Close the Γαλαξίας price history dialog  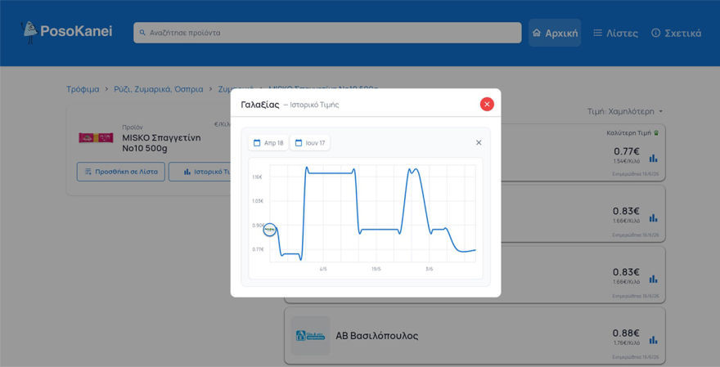point(487,104)
